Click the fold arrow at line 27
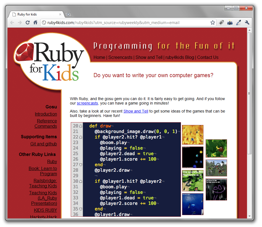The width and height of the screenshot is (262, 227). [x=81, y=165]
